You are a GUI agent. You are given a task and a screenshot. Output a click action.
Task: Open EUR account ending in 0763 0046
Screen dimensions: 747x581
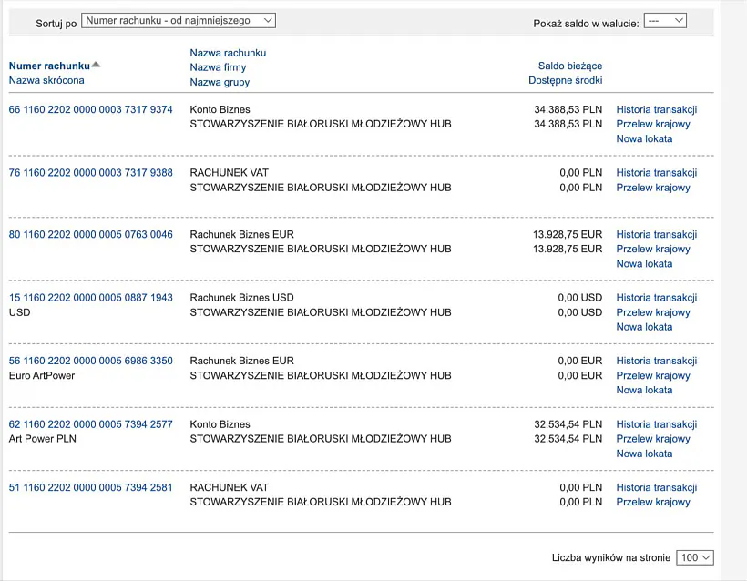pyautogui.click(x=90, y=234)
